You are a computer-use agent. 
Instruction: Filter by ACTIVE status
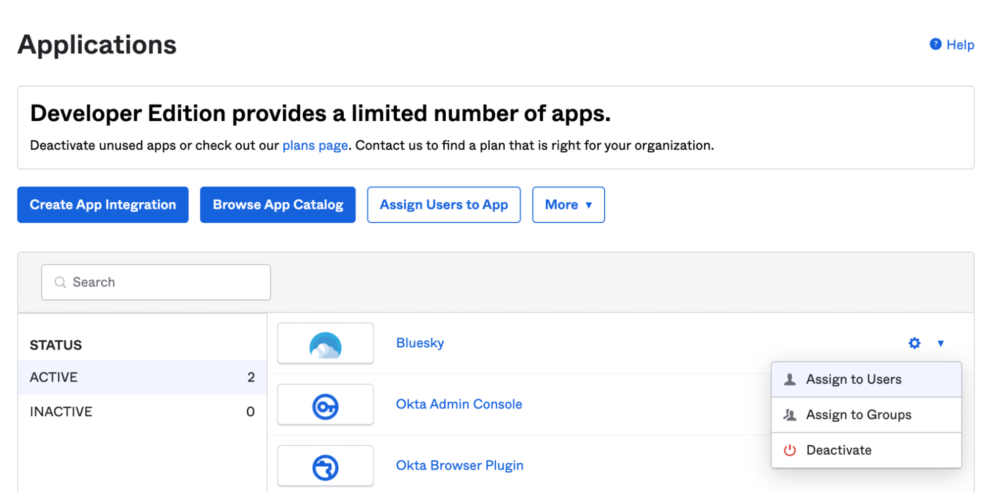tap(142, 377)
